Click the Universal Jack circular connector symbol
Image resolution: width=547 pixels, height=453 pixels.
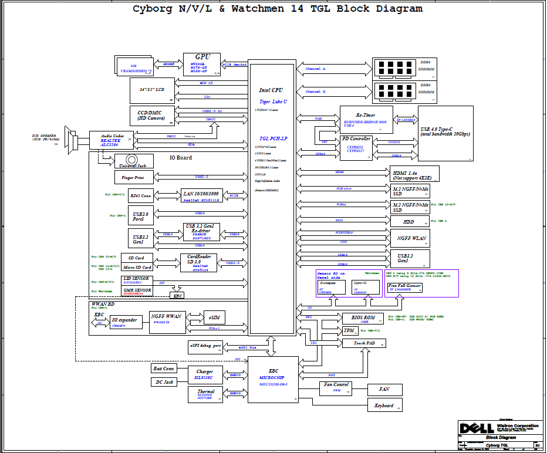click(131, 160)
